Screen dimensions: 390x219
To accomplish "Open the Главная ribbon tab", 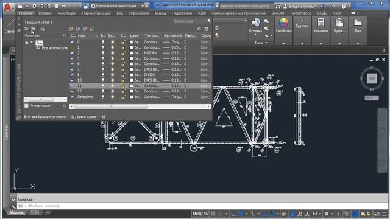I will [26, 13].
